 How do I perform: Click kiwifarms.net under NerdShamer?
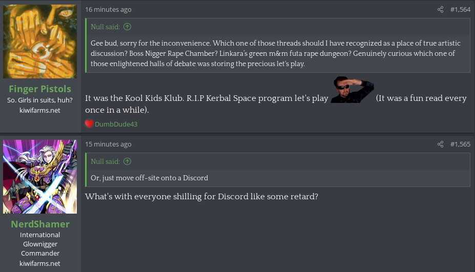point(40,263)
